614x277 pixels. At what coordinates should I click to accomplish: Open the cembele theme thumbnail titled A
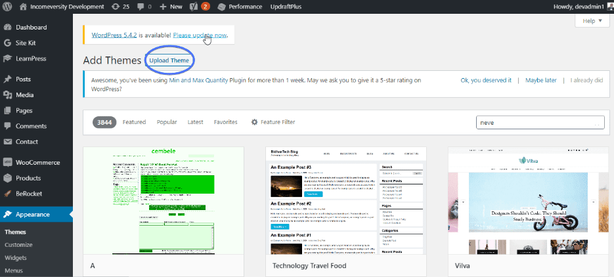[x=164, y=201]
